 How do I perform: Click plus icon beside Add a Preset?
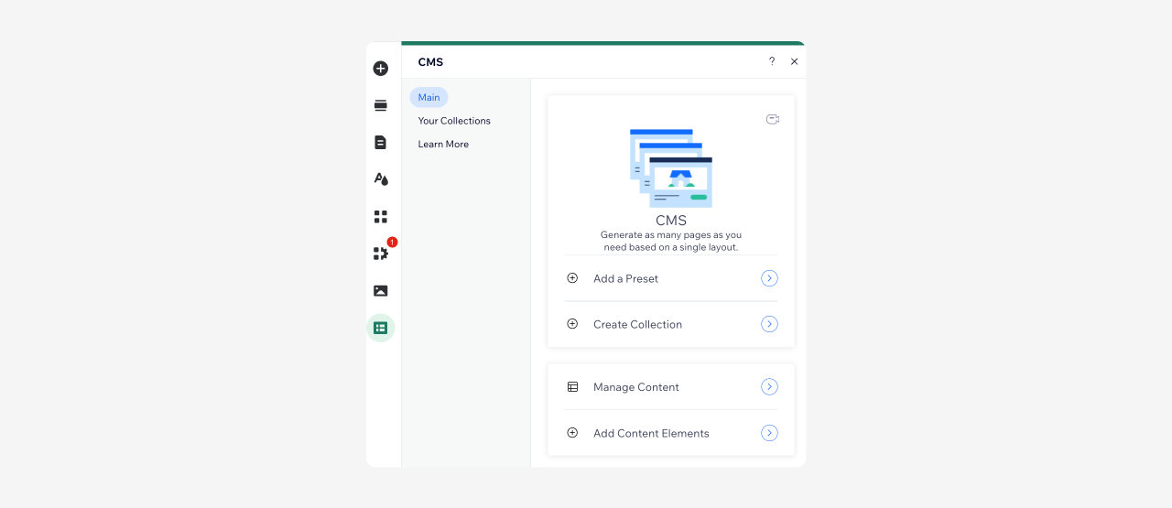coord(572,278)
